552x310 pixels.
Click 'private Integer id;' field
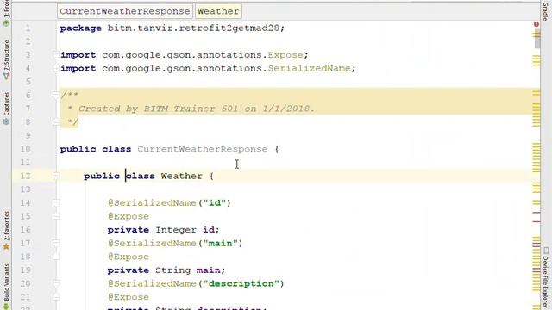pos(163,230)
